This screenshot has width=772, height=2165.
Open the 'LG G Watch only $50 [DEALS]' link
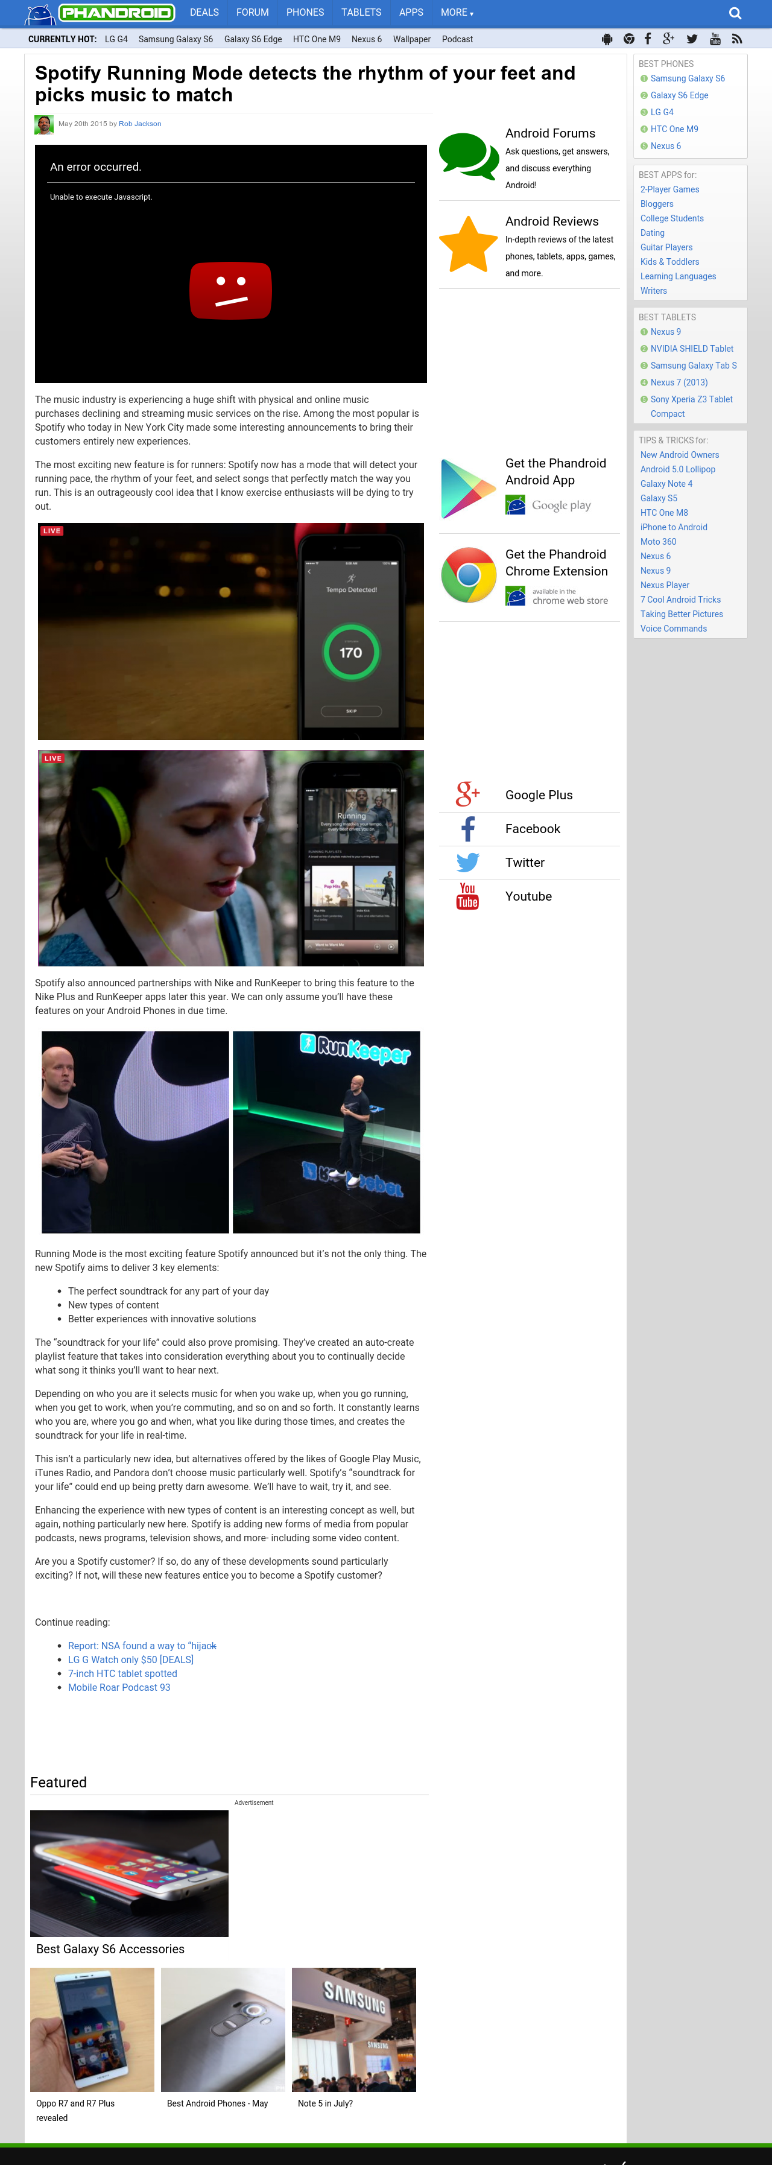131,1660
